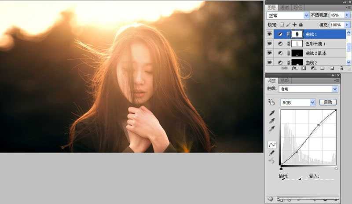The width and height of the screenshot is (352, 204).
Task: Select the on-image targeted adjustment hand tool
Action: click(x=271, y=102)
